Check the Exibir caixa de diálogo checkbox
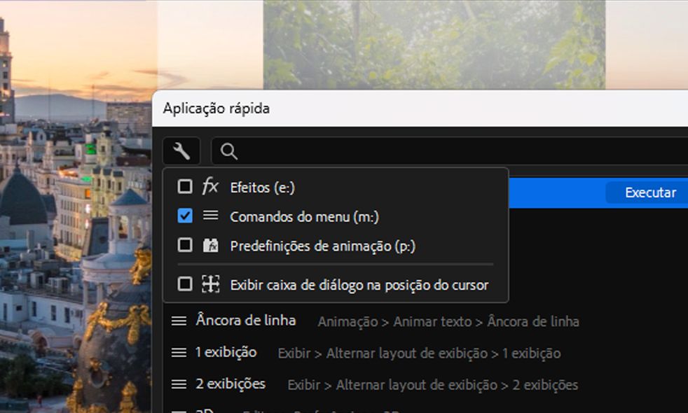Image resolution: width=688 pixels, height=413 pixels. (x=185, y=284)
